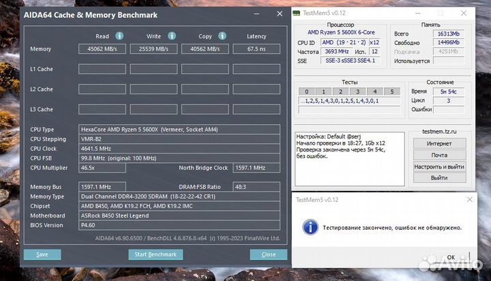Click test cell 3 in the Тесты panel

pos(357,91)
